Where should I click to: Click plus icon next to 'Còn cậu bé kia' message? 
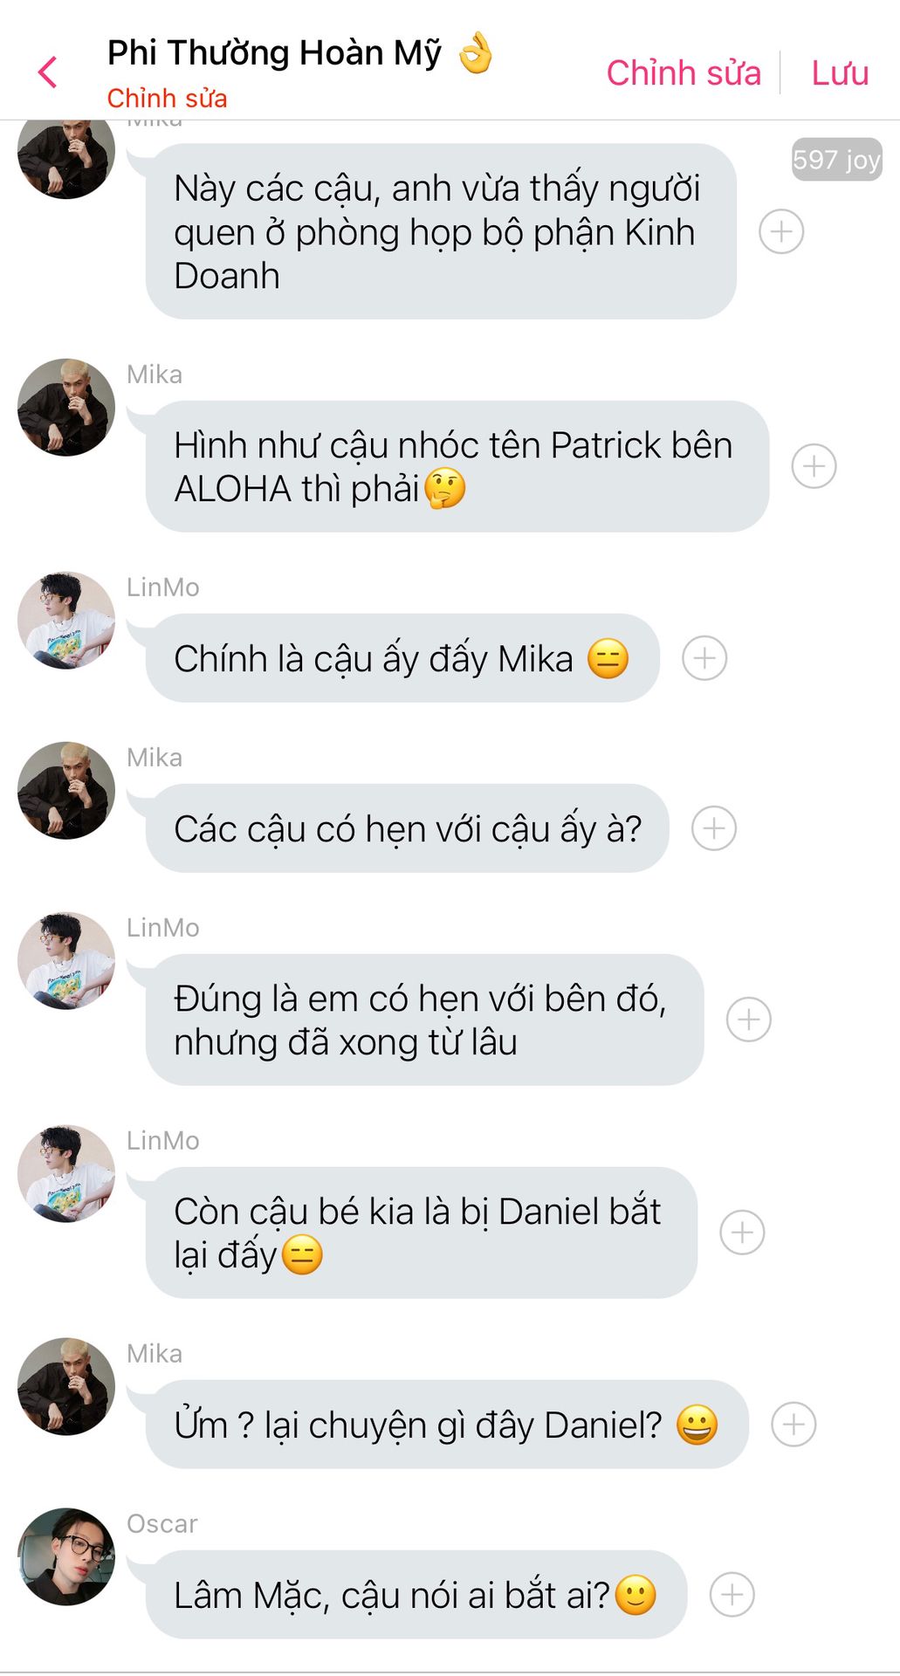click(742, 1233)
